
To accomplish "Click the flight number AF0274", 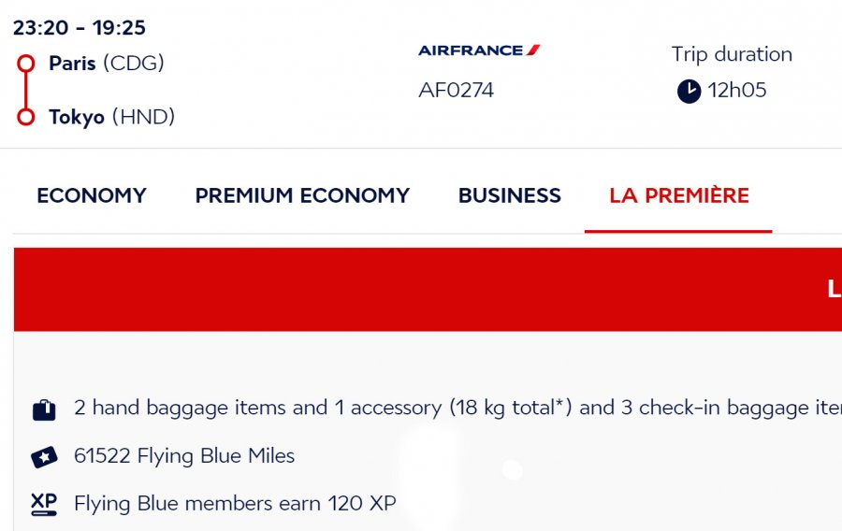I will click(x=457, y=91).
